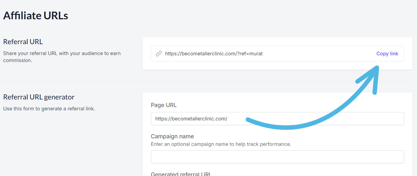Screen dimensions: 417x176
Task: Click the optional campaign name helper text
Action: click(221, 144)
